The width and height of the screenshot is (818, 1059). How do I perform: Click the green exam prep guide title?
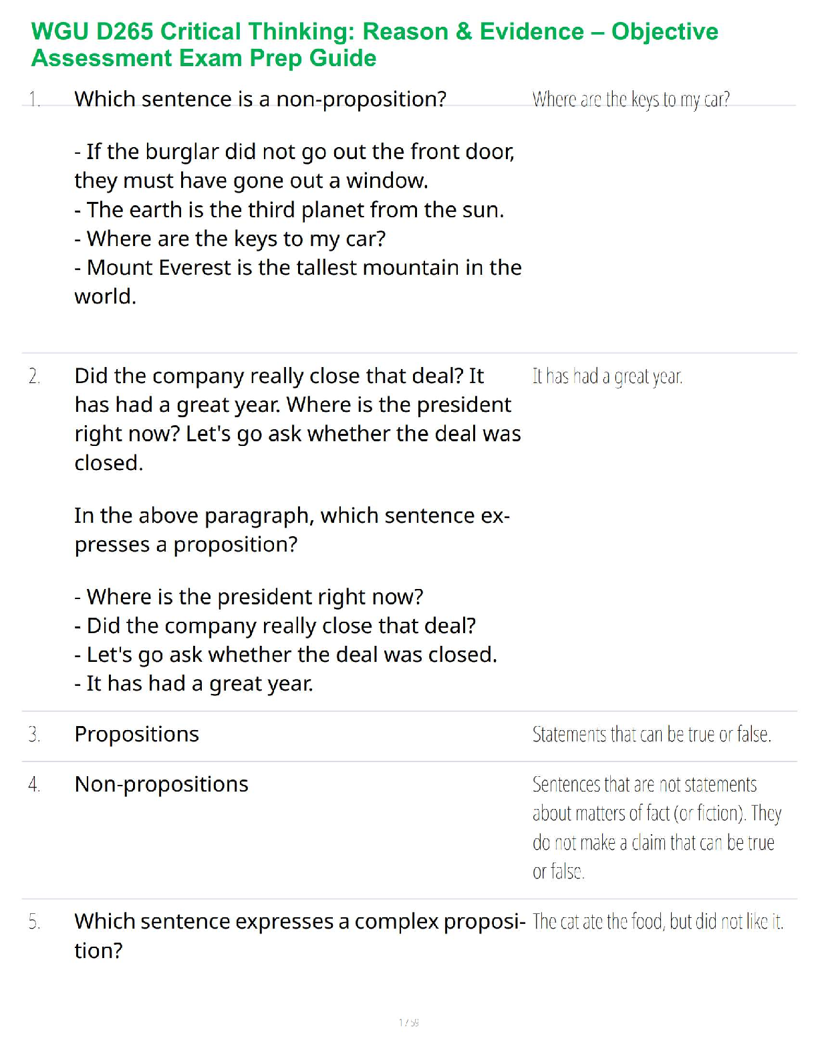pyautogui.click(x=374, y=45)
